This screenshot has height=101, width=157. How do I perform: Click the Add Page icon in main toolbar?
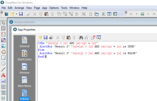coord(91,14)
